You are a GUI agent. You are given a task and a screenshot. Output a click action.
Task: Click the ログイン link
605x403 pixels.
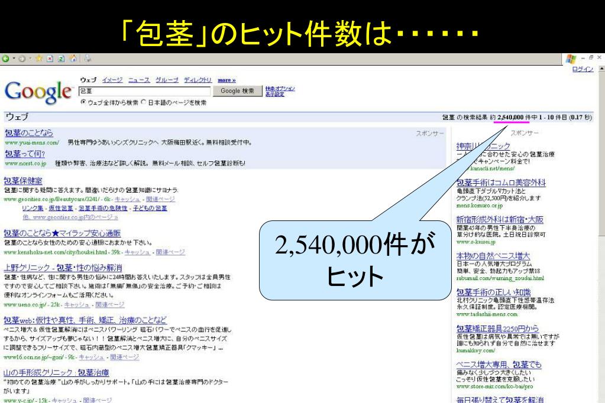click(583, 69)
